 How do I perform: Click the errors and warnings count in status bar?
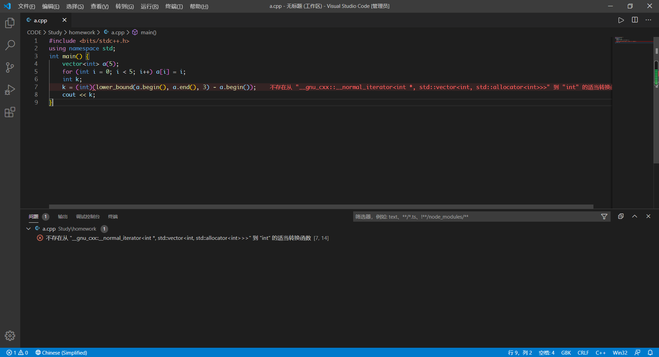17,353
